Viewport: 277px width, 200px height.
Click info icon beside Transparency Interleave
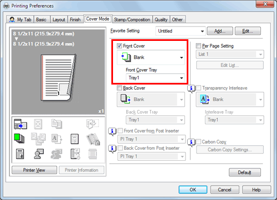(191, 89)
